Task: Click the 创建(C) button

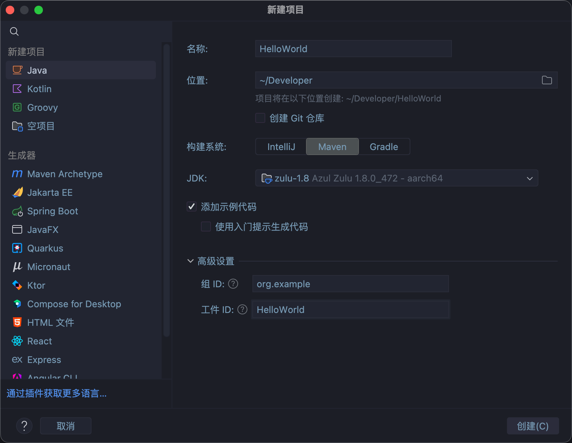Action: point(532,426)
